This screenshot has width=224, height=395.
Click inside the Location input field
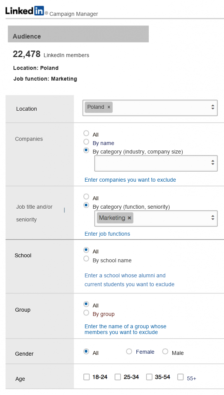pos(150,108)
